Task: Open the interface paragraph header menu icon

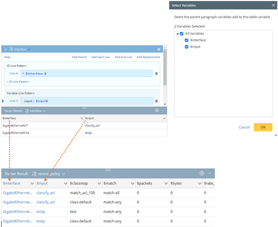Action: [159, 49]
